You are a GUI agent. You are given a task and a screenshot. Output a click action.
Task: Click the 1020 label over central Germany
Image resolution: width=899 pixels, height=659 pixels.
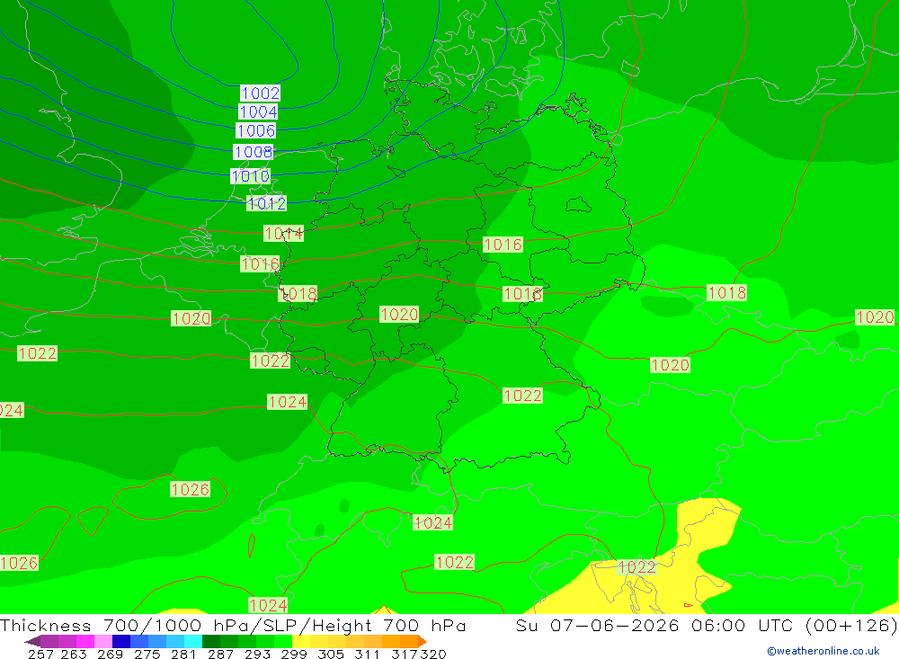point(399,315)
